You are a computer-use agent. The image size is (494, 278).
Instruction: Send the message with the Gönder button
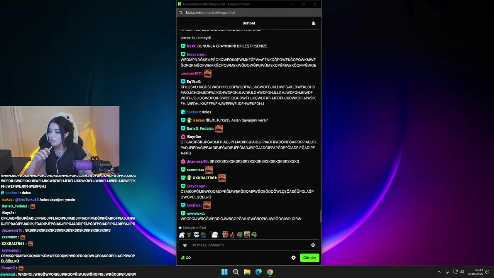coord(310,258)
